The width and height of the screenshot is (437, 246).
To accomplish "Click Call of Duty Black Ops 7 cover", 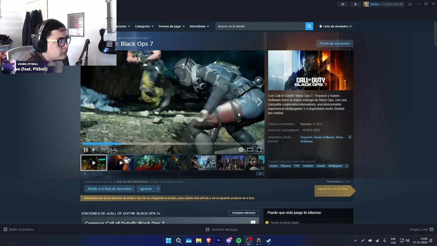I will point(311,70).
